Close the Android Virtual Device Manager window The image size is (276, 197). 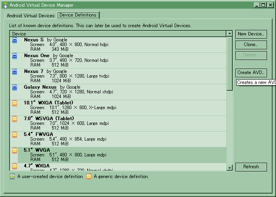270,5
